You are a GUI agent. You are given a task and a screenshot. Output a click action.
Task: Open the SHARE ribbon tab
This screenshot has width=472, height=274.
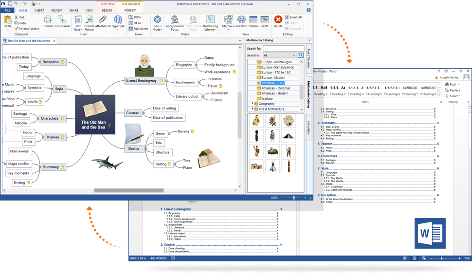coord(74,10)
